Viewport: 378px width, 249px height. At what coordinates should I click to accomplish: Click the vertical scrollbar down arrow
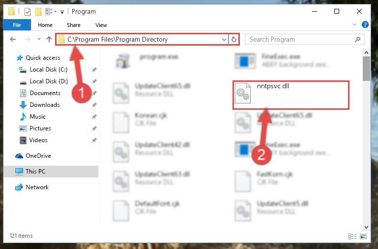coord(366,227)
